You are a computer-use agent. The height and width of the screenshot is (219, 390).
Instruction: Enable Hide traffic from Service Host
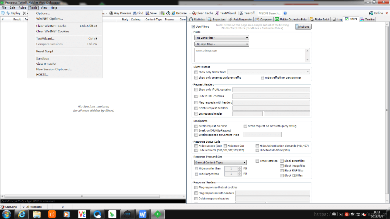(x=262, y=78)
